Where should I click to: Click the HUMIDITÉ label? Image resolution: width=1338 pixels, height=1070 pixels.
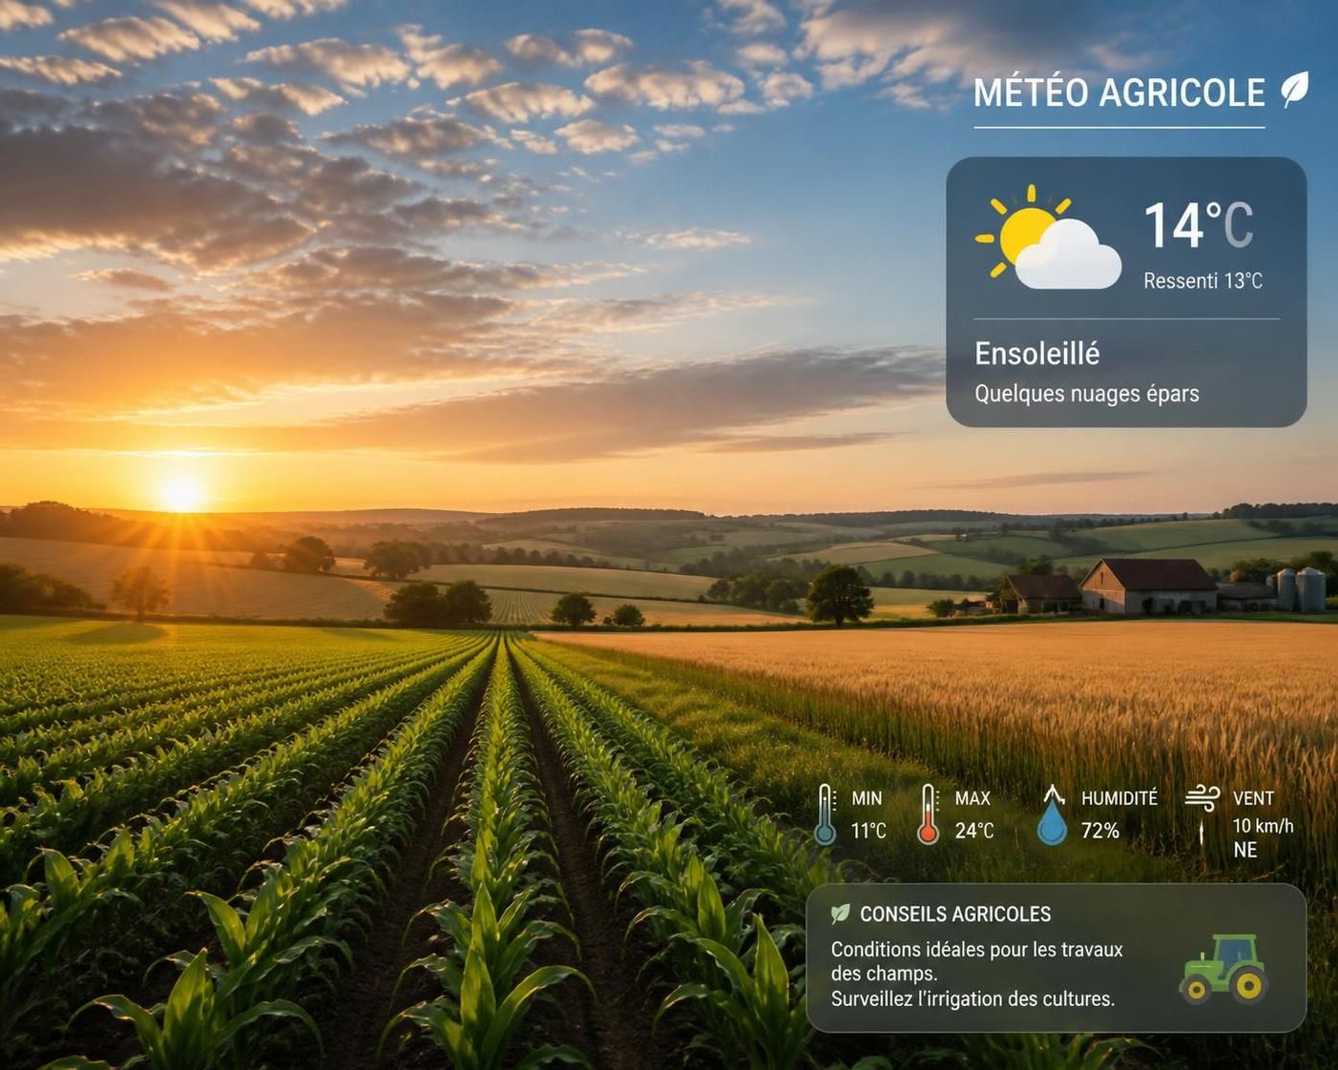[1119, 798]
